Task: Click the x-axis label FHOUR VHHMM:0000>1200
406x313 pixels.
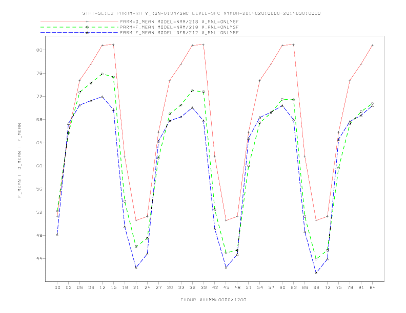Action: 213,300
